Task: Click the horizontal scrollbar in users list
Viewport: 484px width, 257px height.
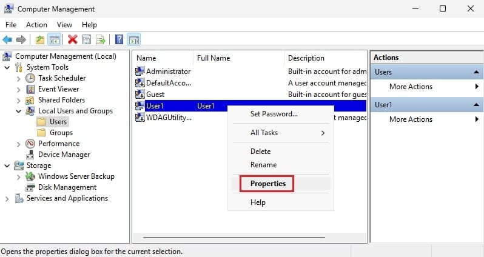Action: (234, 238)
